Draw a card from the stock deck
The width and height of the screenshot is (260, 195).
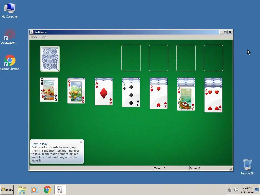tap(50, 59)
